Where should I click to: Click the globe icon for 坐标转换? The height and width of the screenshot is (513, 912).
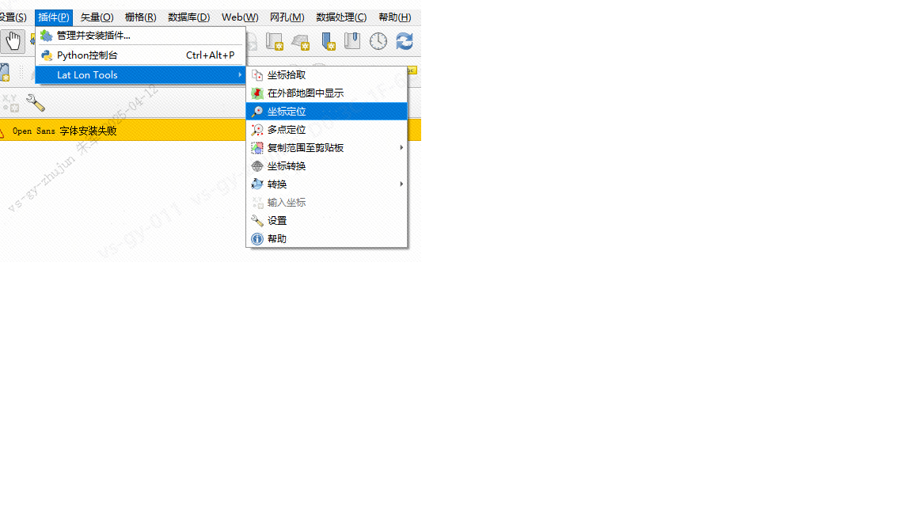(257, 166)
